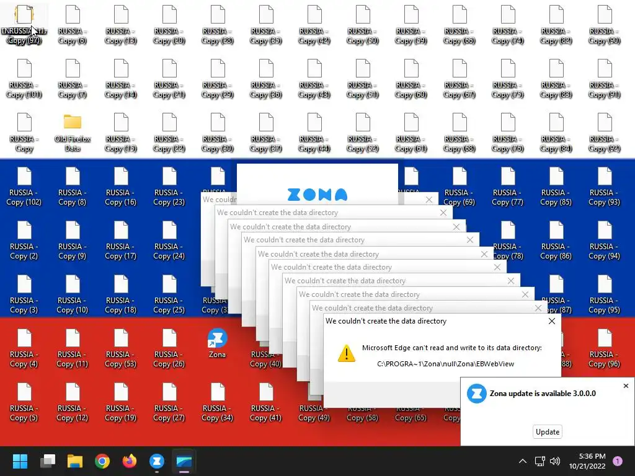Open the volume control in system tray
Viewport: 635px width, 476px height.
tap(555, 461)
